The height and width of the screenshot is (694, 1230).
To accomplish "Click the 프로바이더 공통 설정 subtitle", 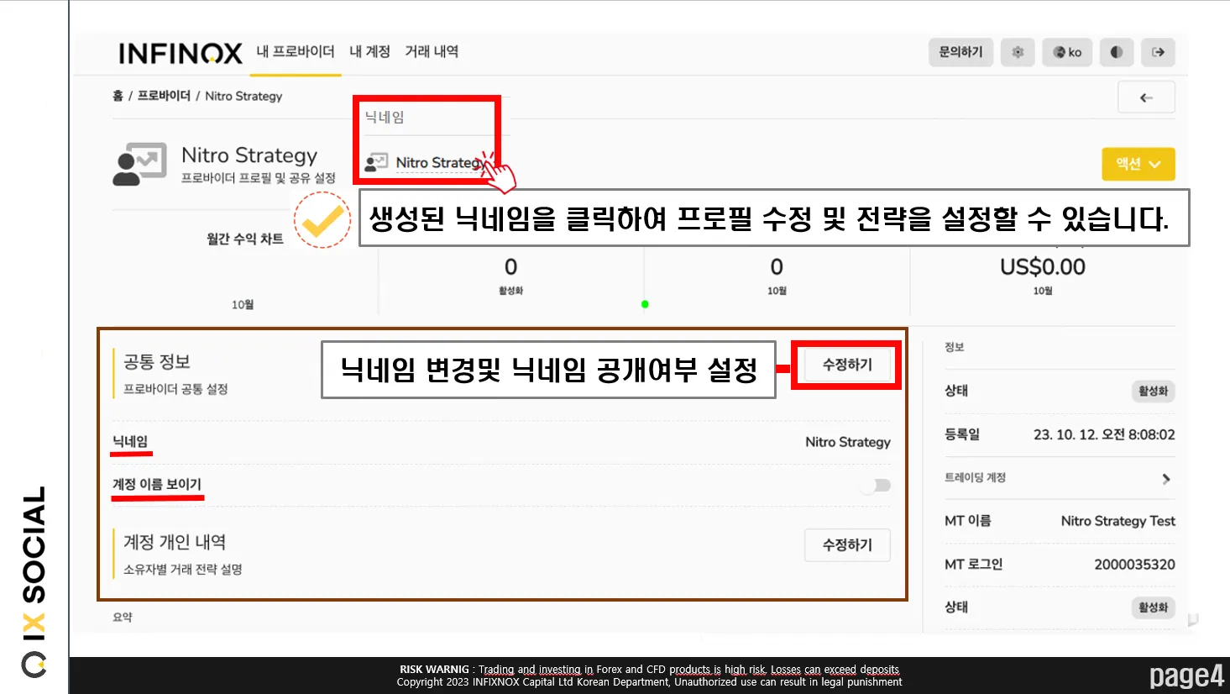I will (175, 389).
